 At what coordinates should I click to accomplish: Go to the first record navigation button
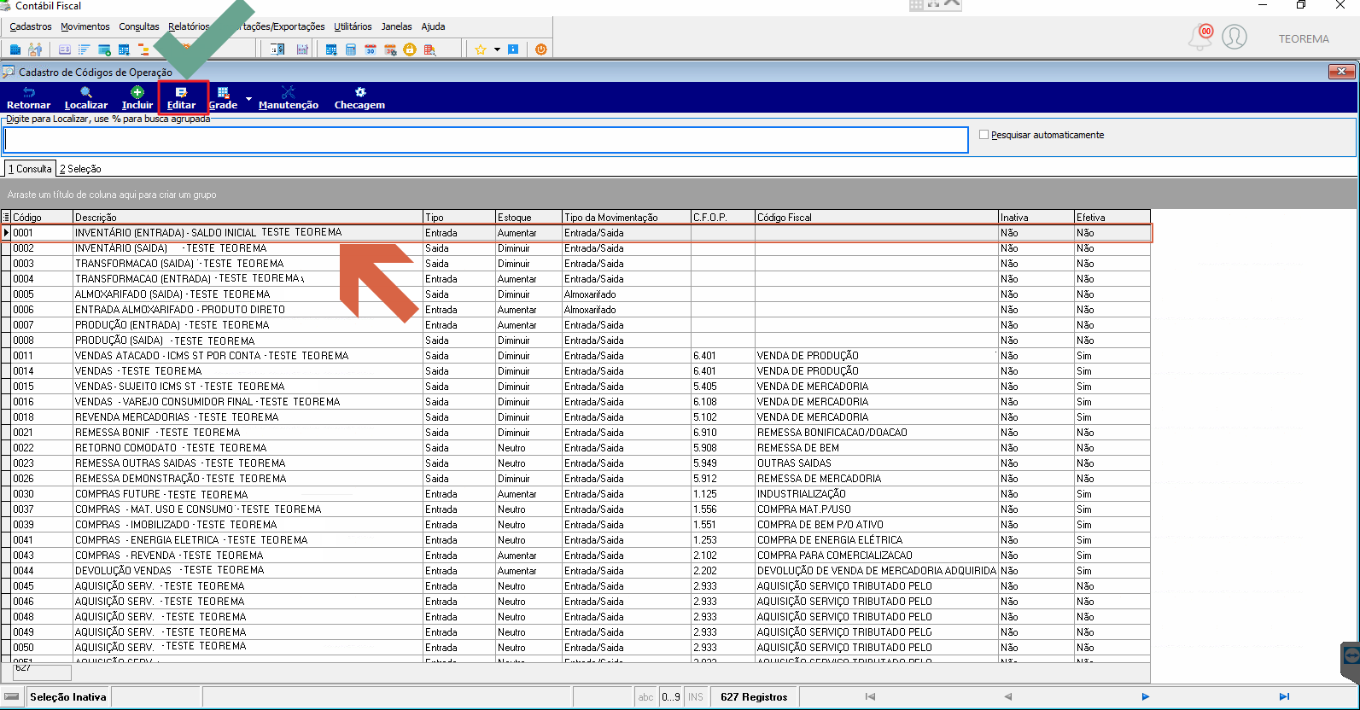point(870,697)
